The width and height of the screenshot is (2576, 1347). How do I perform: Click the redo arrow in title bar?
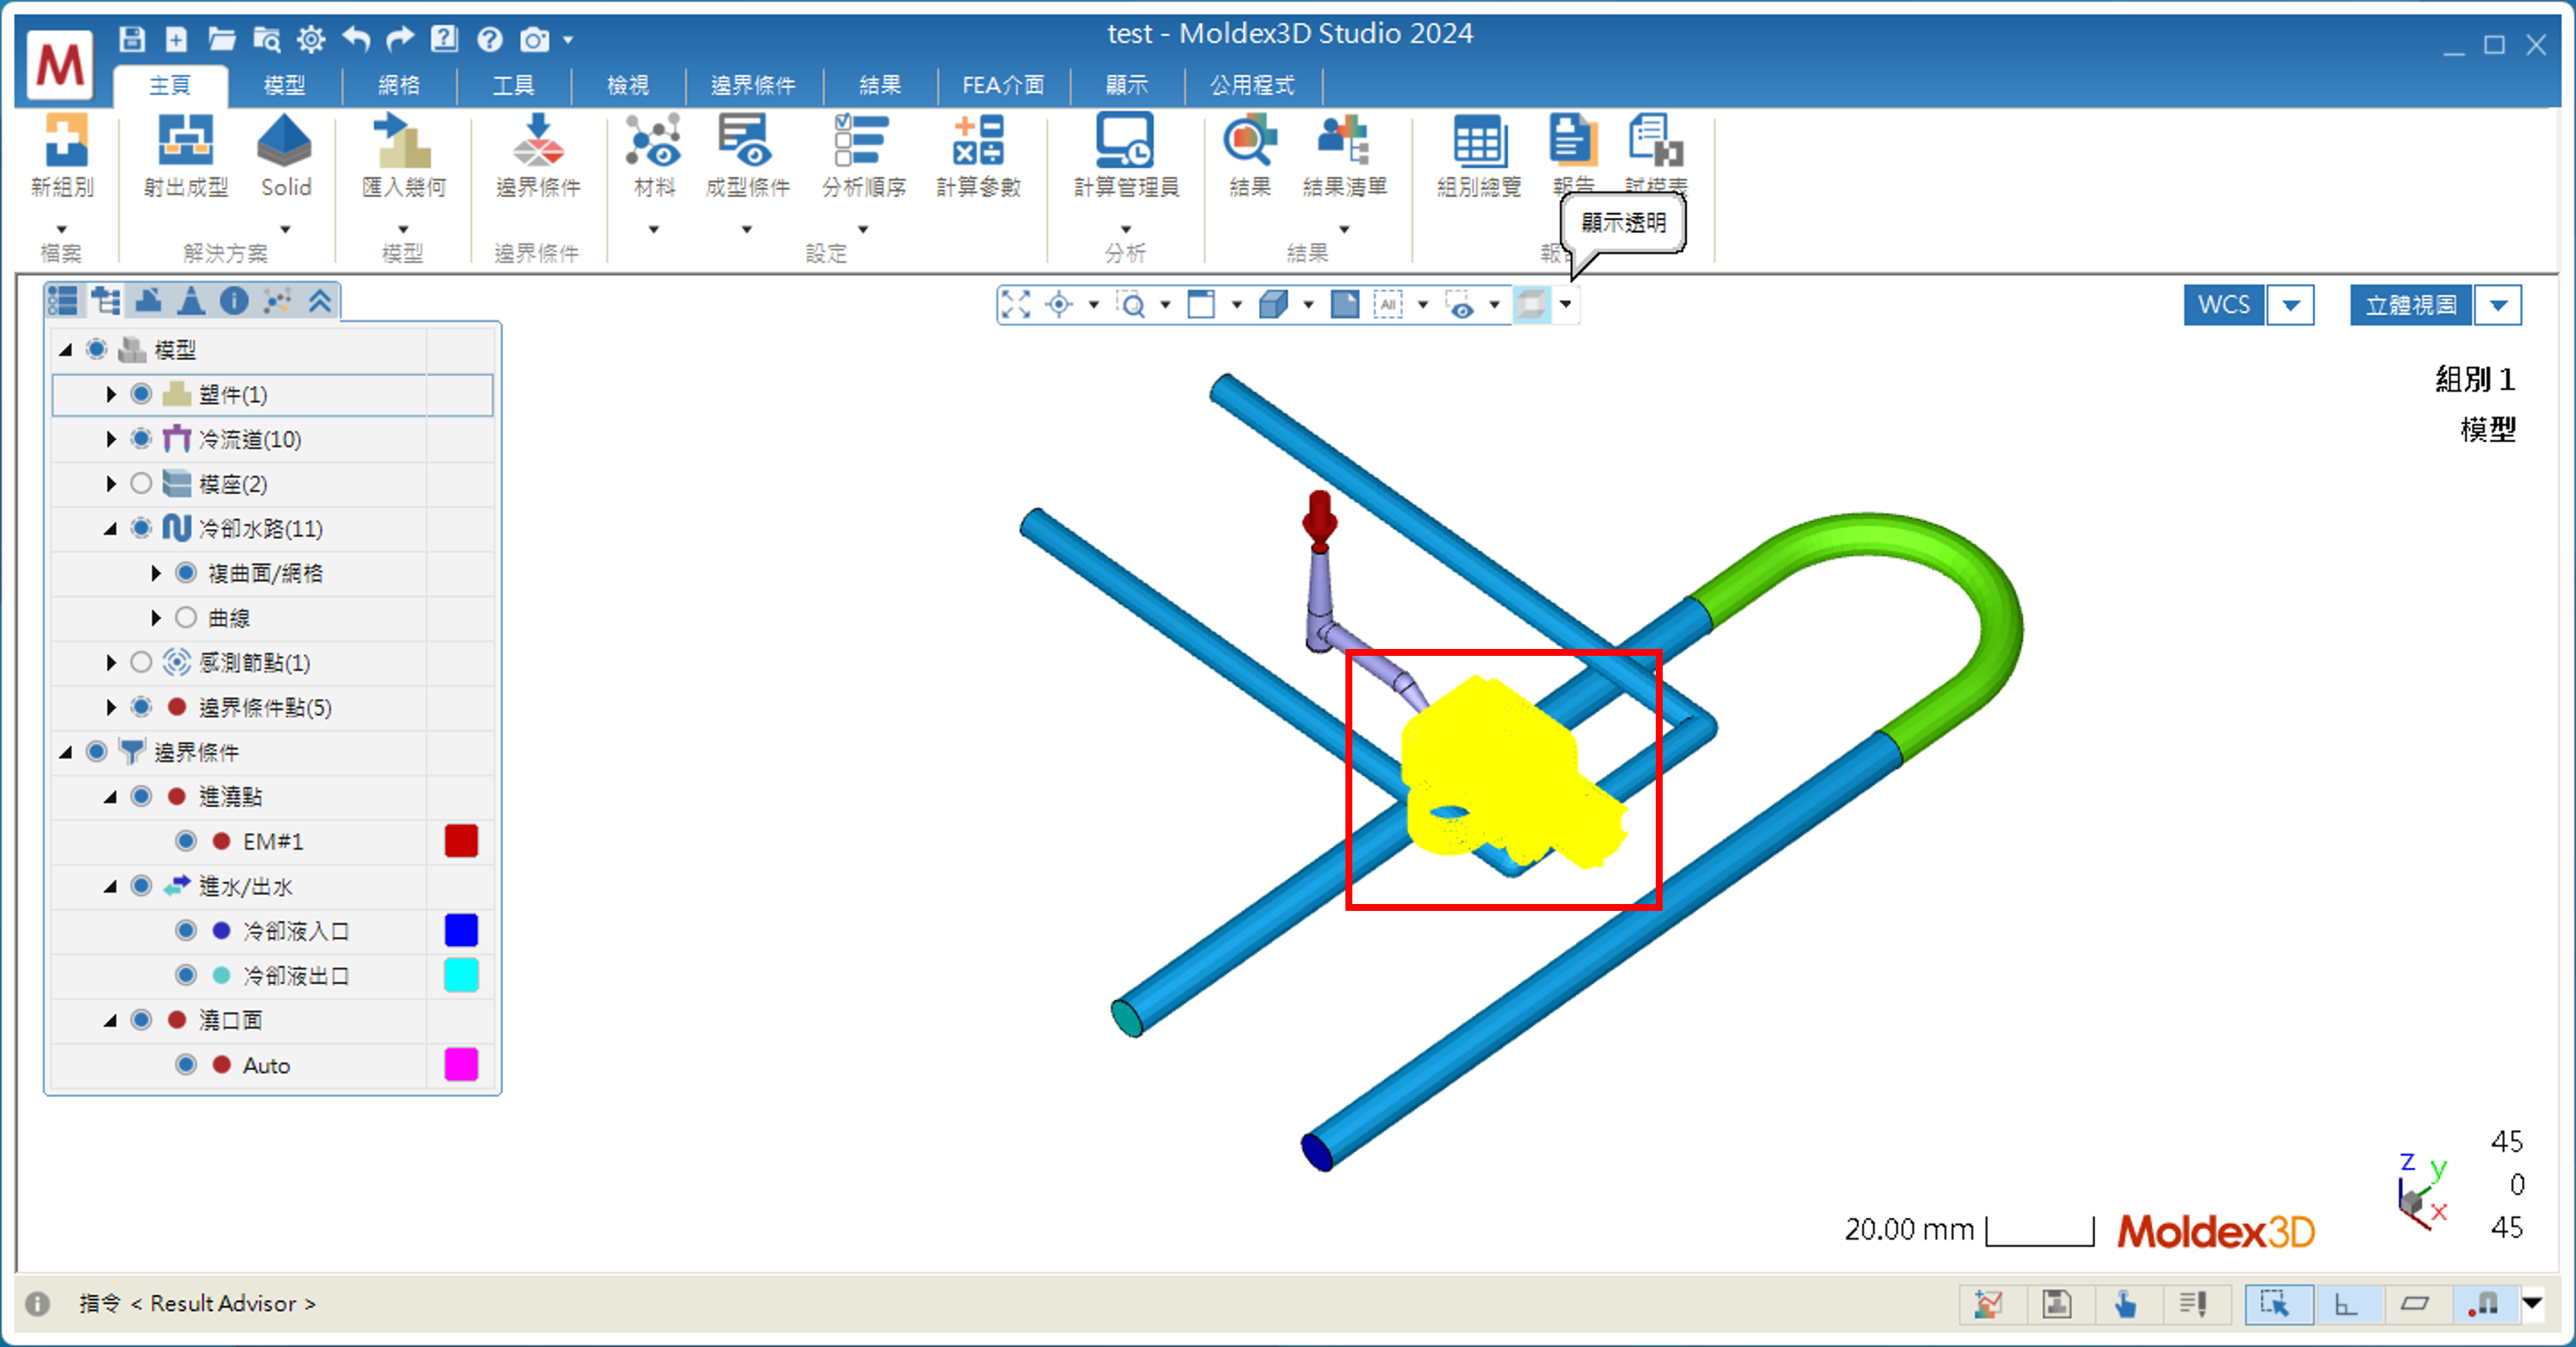pos(400,39)
